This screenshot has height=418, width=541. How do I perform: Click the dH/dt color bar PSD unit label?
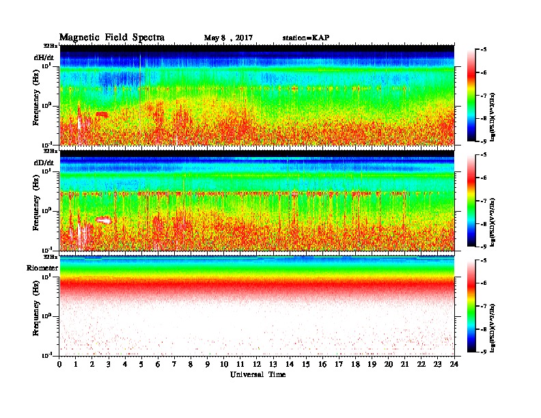(493, 117)
